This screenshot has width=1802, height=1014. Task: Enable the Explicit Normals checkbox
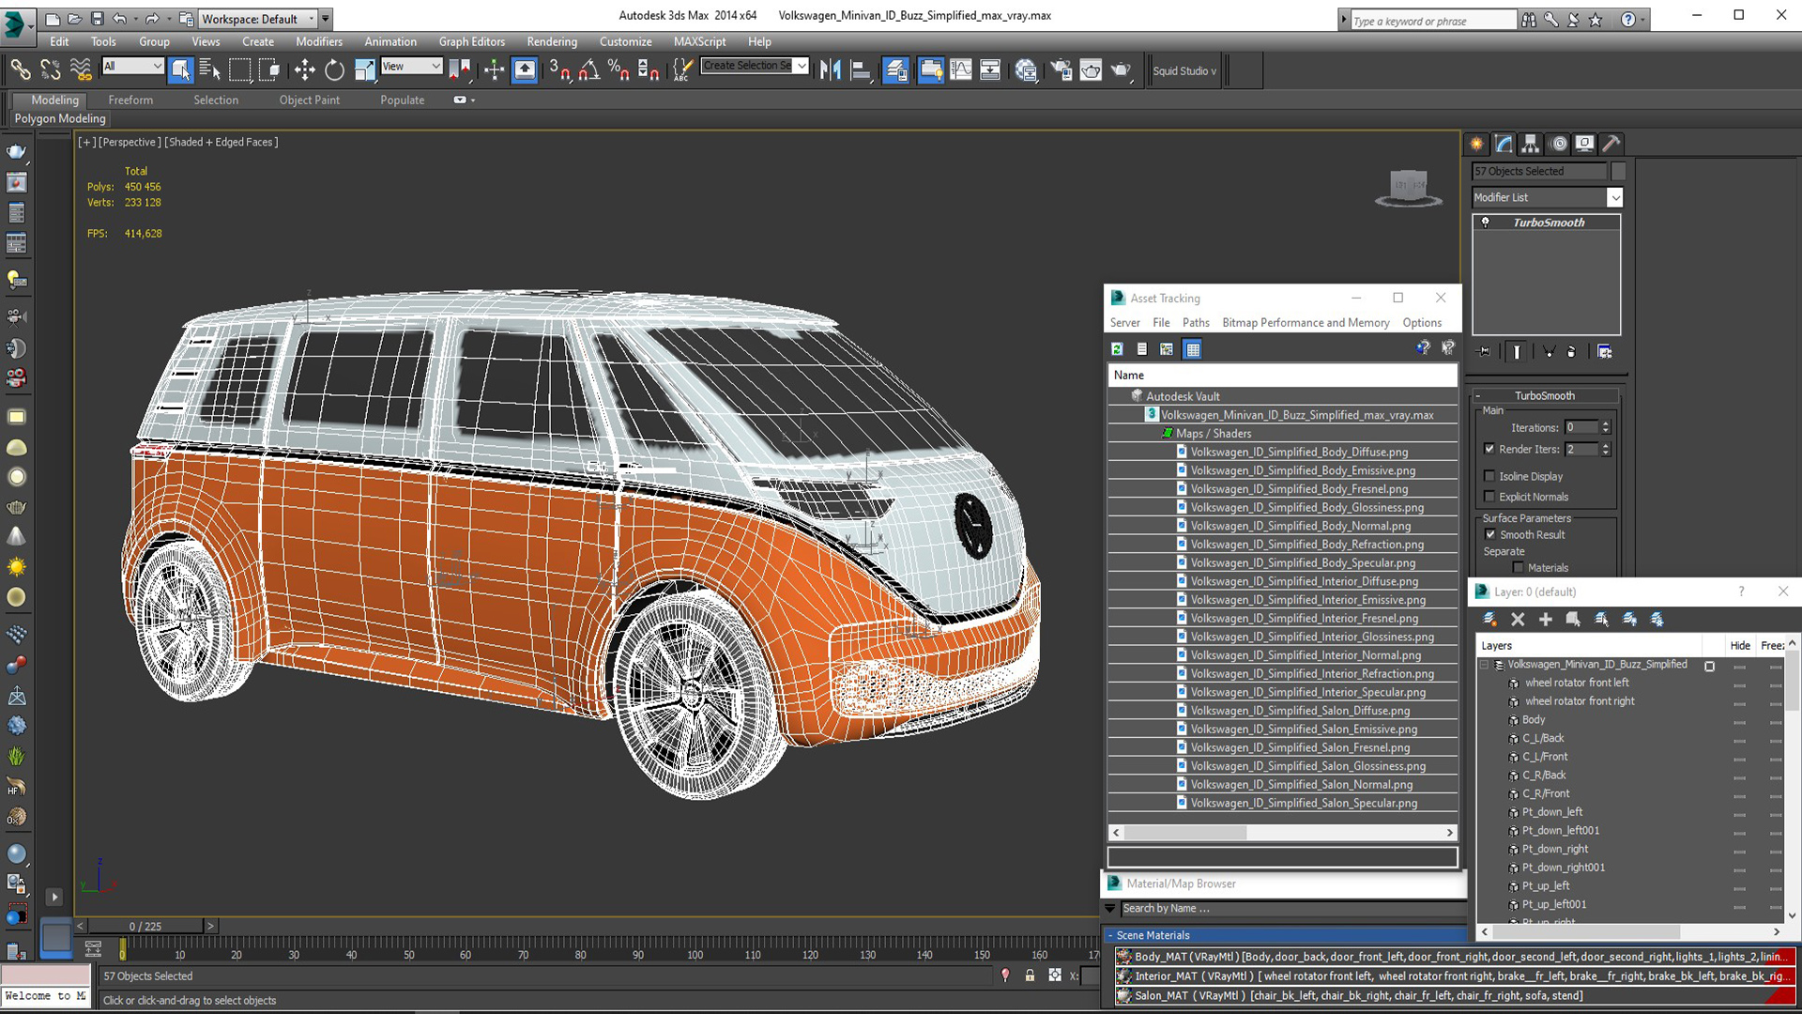point(1489,497)
